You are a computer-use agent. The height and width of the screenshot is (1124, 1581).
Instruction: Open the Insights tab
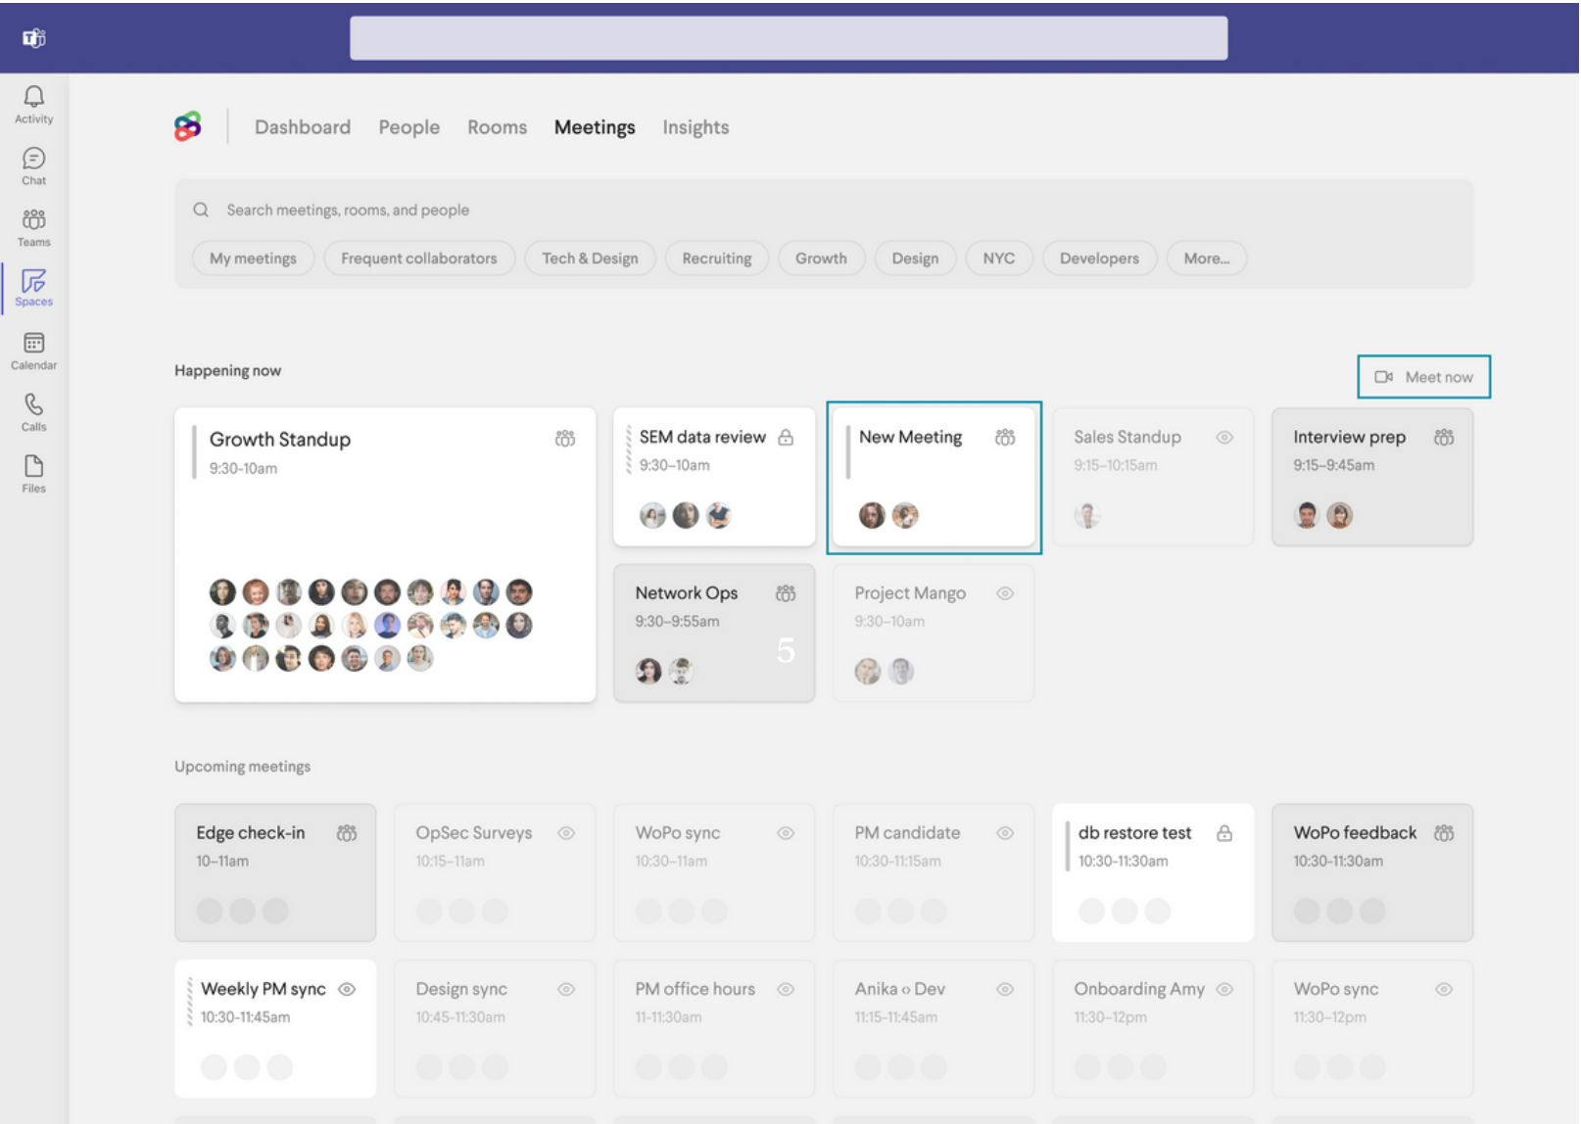pos(695,126)
